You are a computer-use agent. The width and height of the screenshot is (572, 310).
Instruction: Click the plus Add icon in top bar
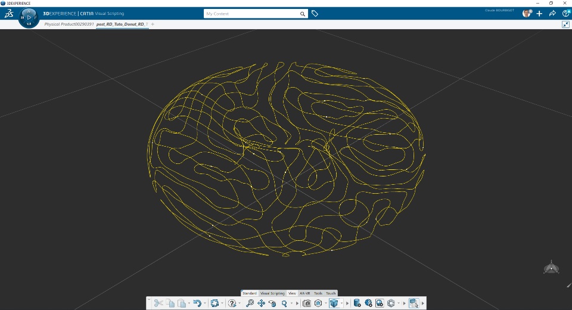(539, 14)
